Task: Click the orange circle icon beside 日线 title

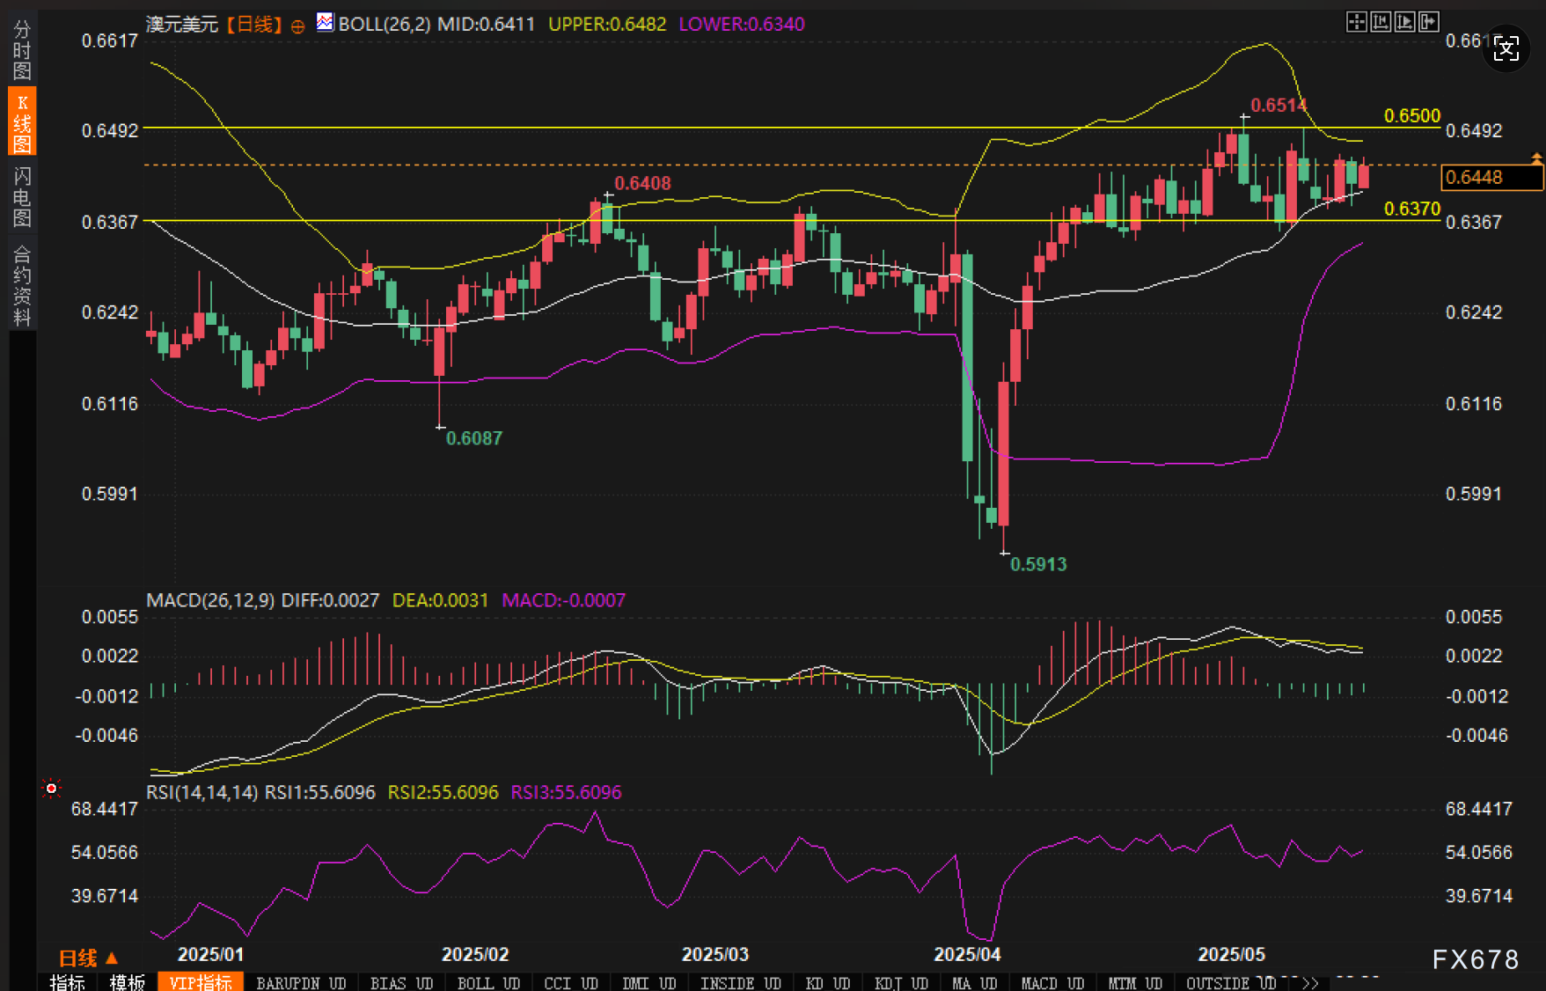Action: (x=297, y=26)
